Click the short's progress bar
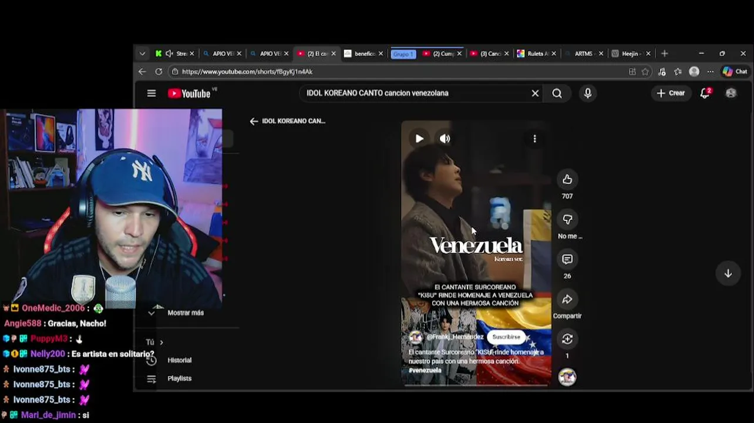The width and height of the screenshot is (754, 423). click(476, 385)
